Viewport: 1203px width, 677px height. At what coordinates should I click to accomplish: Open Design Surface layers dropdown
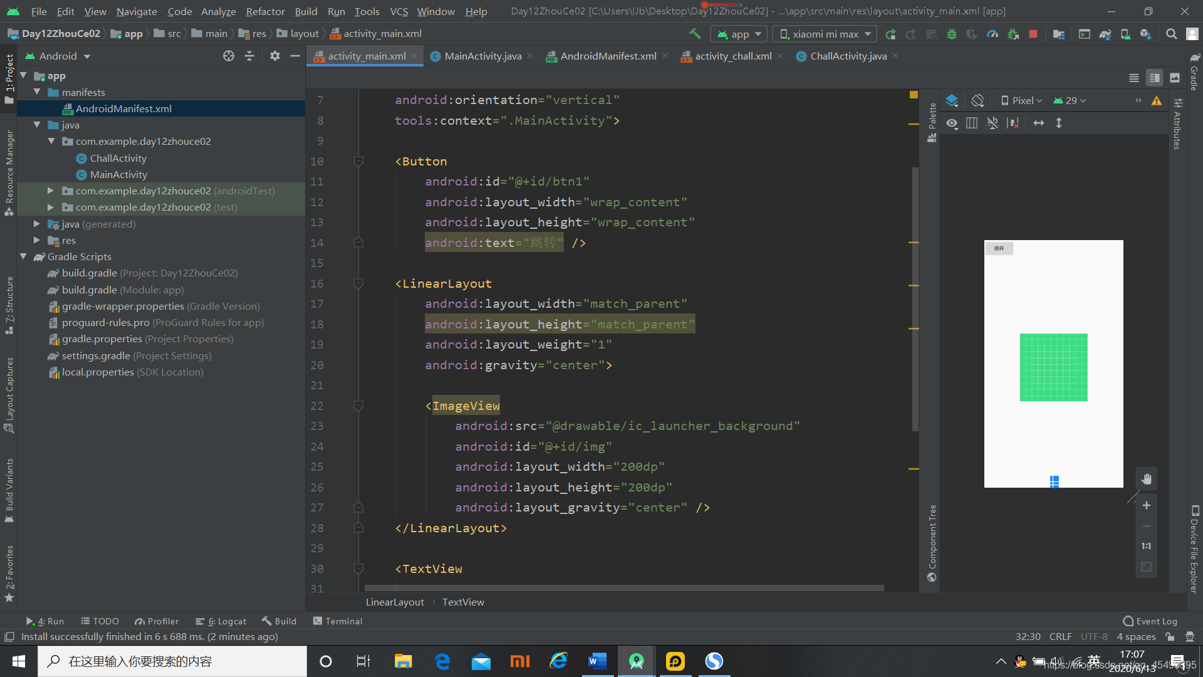(952, 100)
